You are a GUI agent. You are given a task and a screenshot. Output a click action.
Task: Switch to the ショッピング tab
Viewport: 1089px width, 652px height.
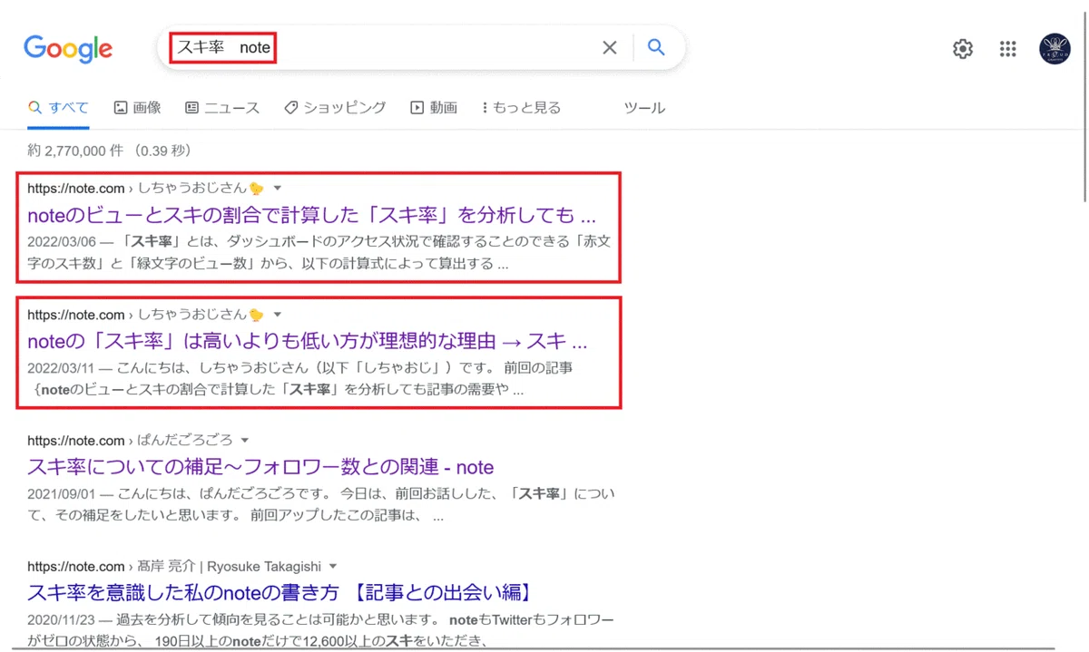click(335, 108)
